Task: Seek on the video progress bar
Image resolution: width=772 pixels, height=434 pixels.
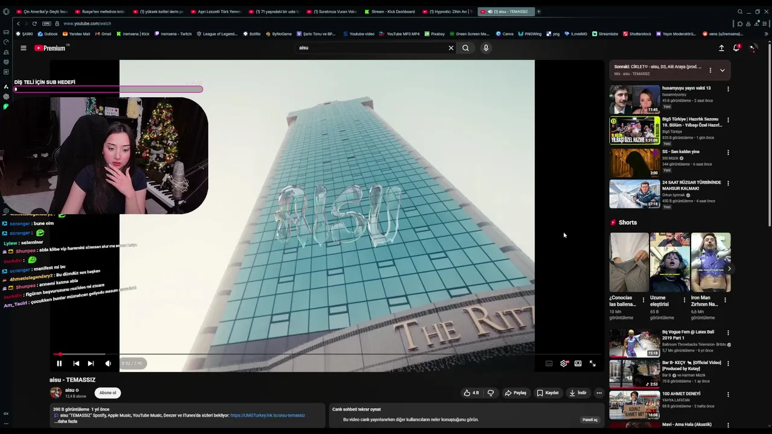Action: point(326,354)
